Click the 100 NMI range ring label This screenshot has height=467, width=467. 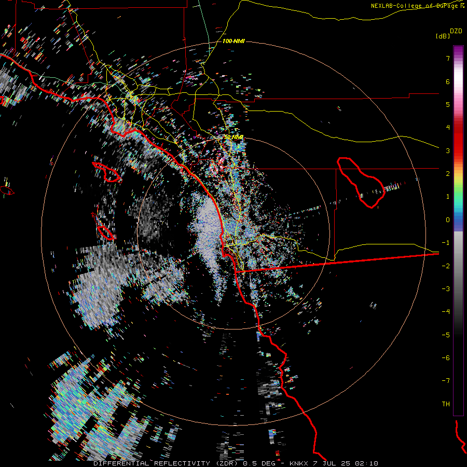(x=233, y=41)
